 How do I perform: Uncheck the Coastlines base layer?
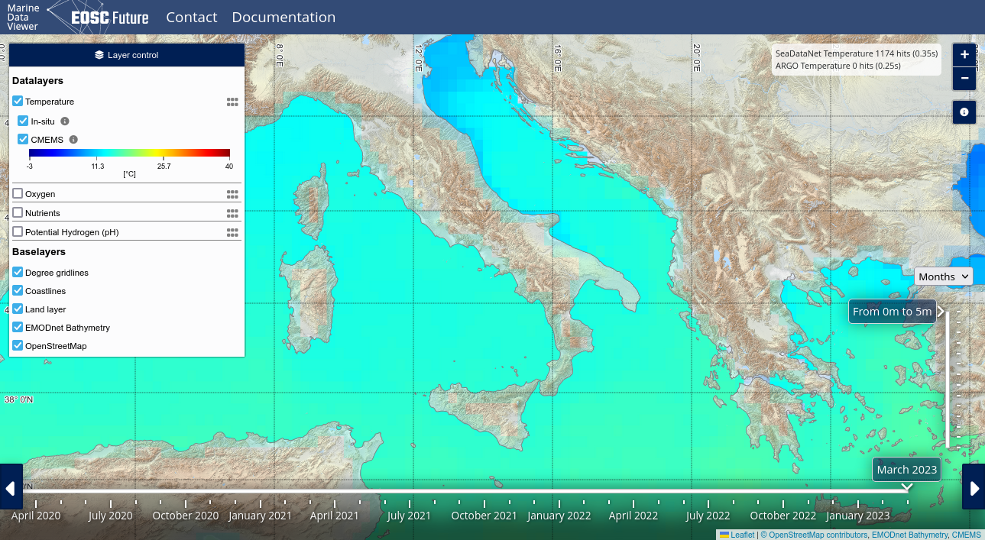pos(18,291)
